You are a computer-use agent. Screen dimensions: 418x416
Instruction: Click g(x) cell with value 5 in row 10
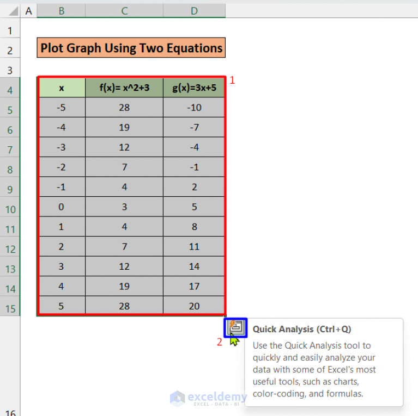[194, 207]
